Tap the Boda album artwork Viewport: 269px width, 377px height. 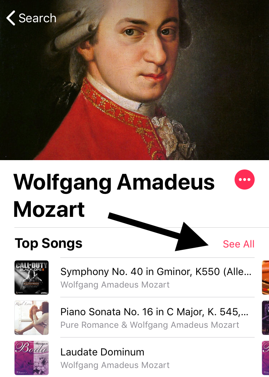pyautogui.click(x=32, y=358)
